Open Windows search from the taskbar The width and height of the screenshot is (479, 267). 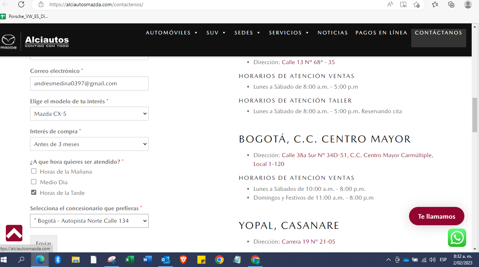click(x=21, y=260)
